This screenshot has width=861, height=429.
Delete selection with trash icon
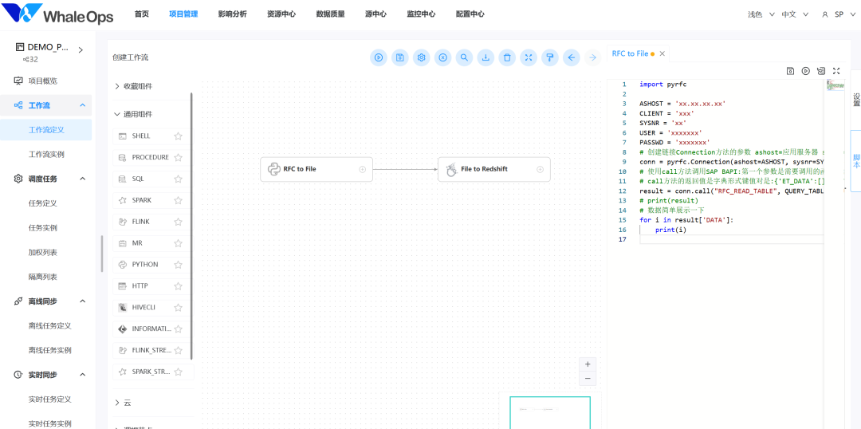coord(507,57)
